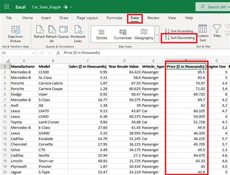Click the cell containing Land Cruiser
230x175 pixels.
(53, 122)
